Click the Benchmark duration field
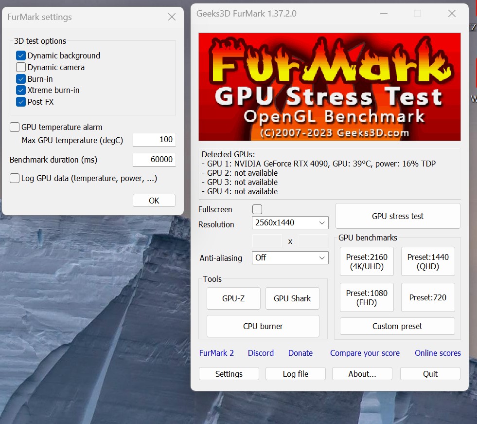 click(x=154, y=160)
